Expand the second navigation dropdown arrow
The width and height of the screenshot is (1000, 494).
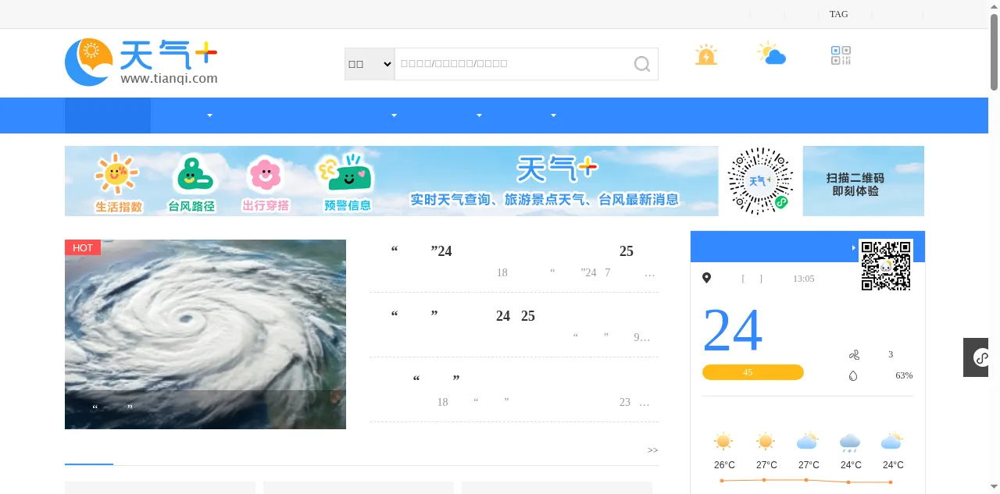pyautogui.click(x=394, y=116)
